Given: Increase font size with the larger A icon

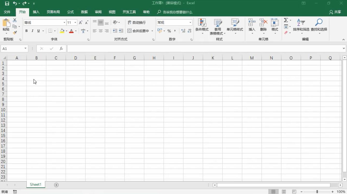Looking at the screenshot, I should [81, 23].
